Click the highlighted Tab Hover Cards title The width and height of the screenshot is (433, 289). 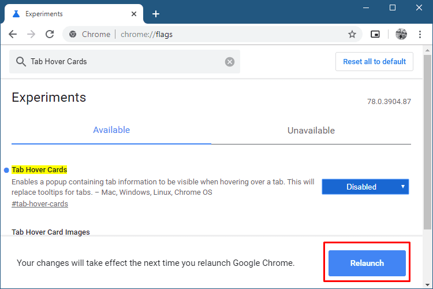[39, 169]
